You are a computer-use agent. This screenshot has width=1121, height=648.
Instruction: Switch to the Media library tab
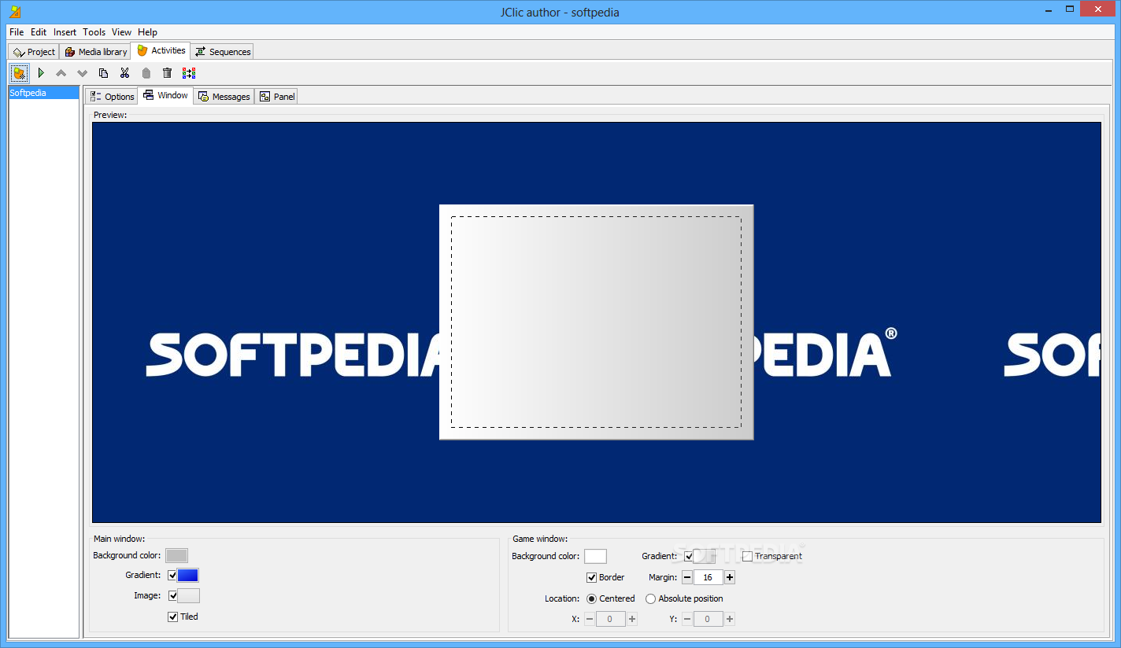(95, 52)
